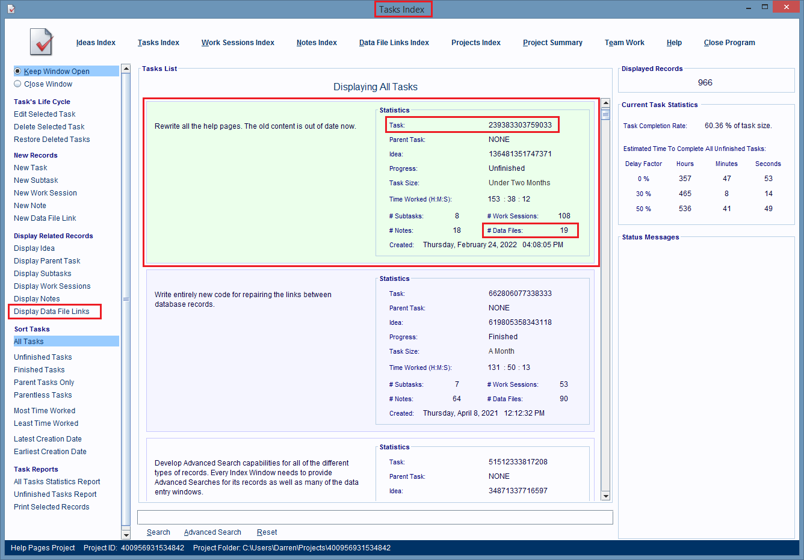Screen dimensions: 804x560
Task: Click 'Help Pages Project' in status bar
Action: (43, 548)
